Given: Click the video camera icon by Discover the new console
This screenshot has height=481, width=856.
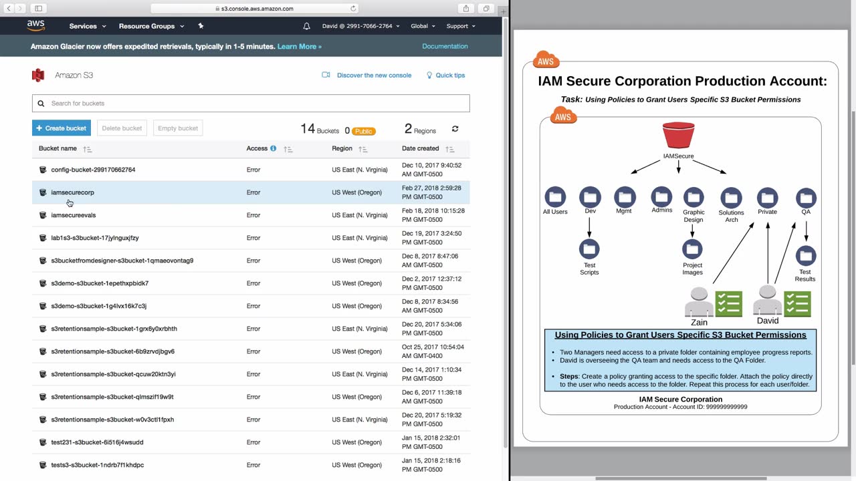Looking at the screenshot, I should click(326, 75).
